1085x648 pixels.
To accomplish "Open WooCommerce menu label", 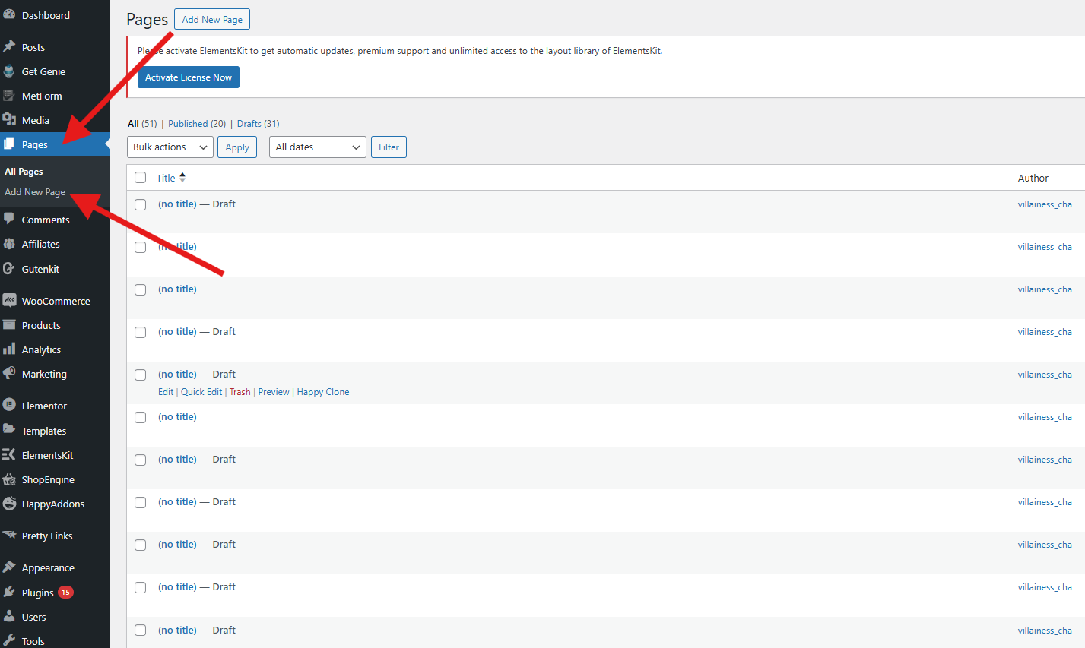I will [x=56, y=301].
